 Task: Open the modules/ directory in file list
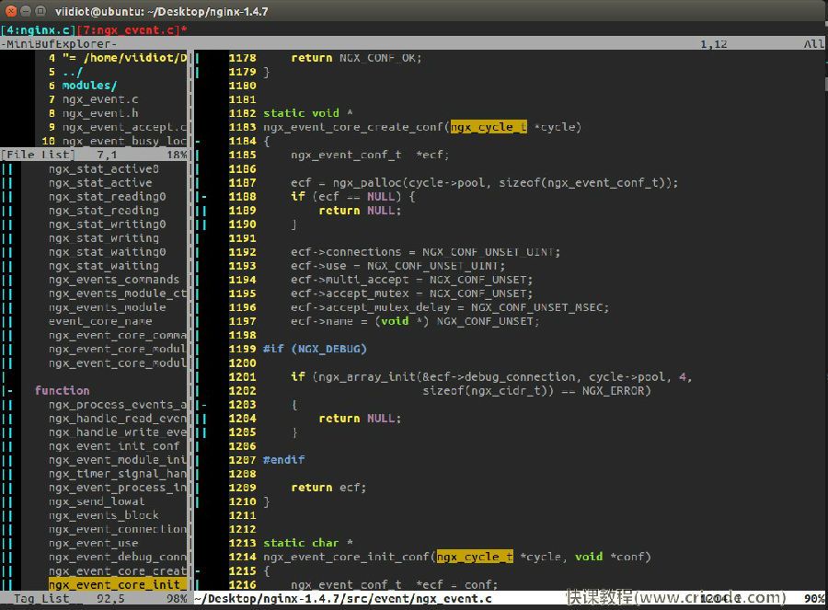(89, 86)
